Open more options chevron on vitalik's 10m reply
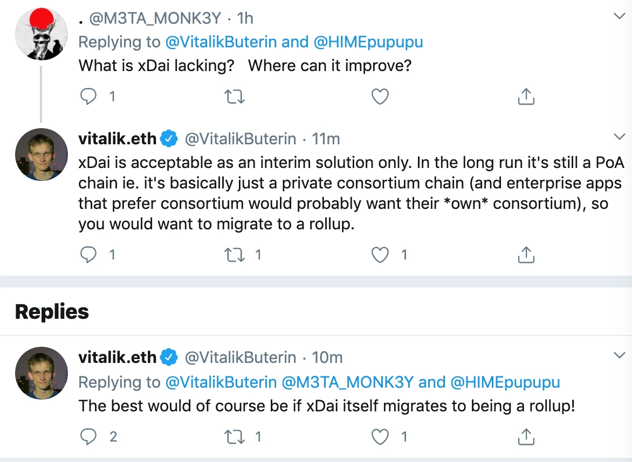This screenshot has height=462, width=632. pos(619,355)
